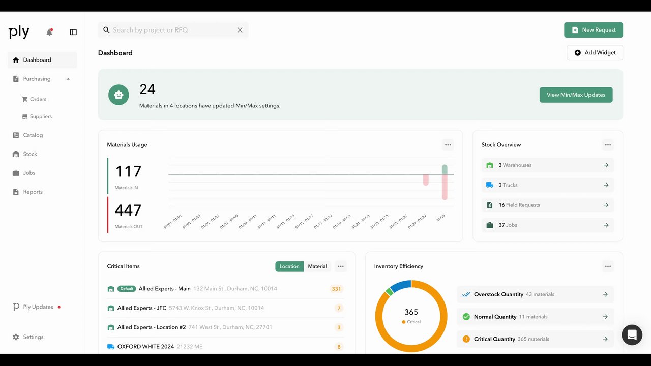Click the Overstock double-check icon
The height and width of the screenshot is (366, 651).
point(466,294)
